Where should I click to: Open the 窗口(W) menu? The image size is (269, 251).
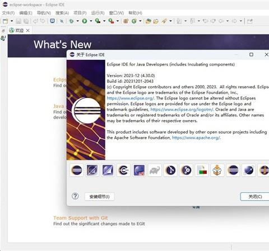coord(117,13)
